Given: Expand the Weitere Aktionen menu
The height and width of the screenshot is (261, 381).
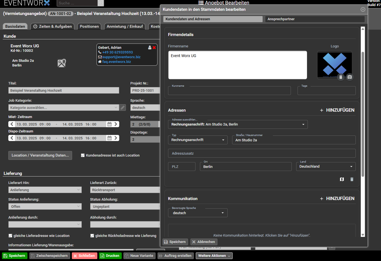Looking at the screenshot, I should pos(214,256).
